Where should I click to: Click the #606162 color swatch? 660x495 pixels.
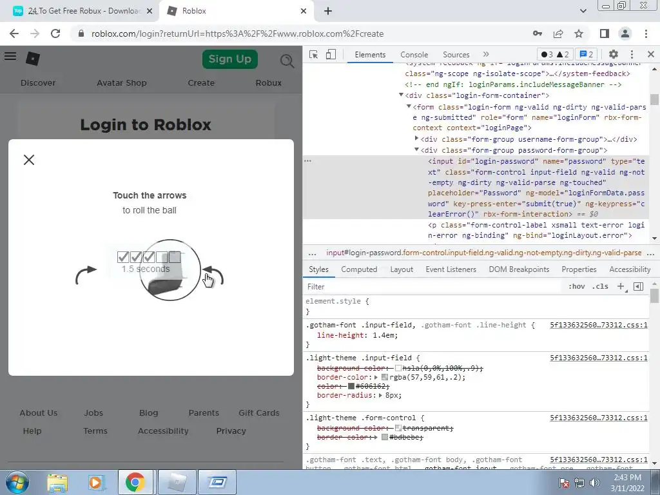(351, 387)
